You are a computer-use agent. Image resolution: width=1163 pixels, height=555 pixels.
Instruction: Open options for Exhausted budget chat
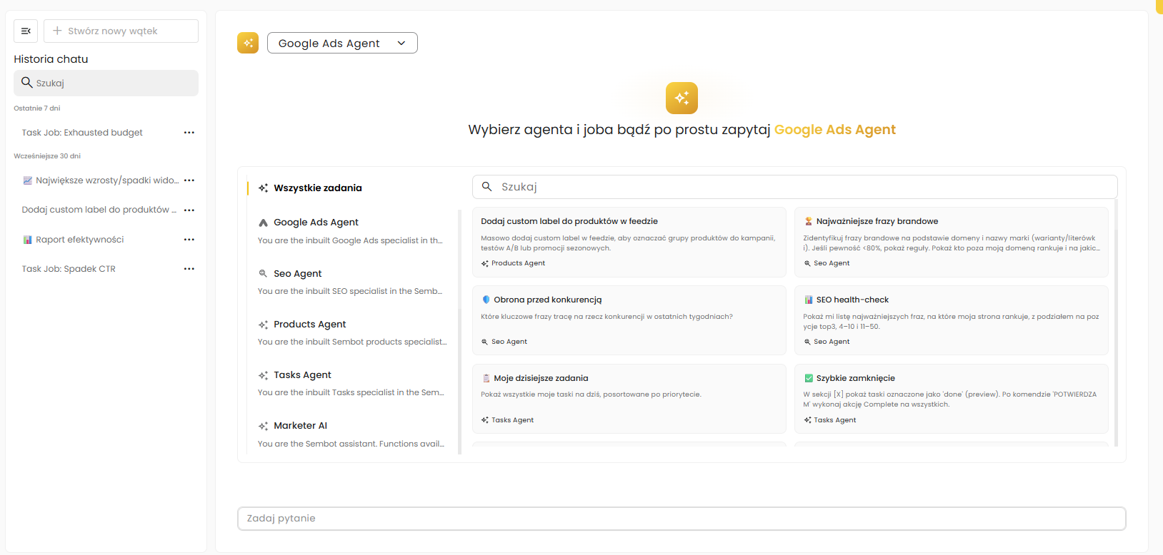[189, 133]
